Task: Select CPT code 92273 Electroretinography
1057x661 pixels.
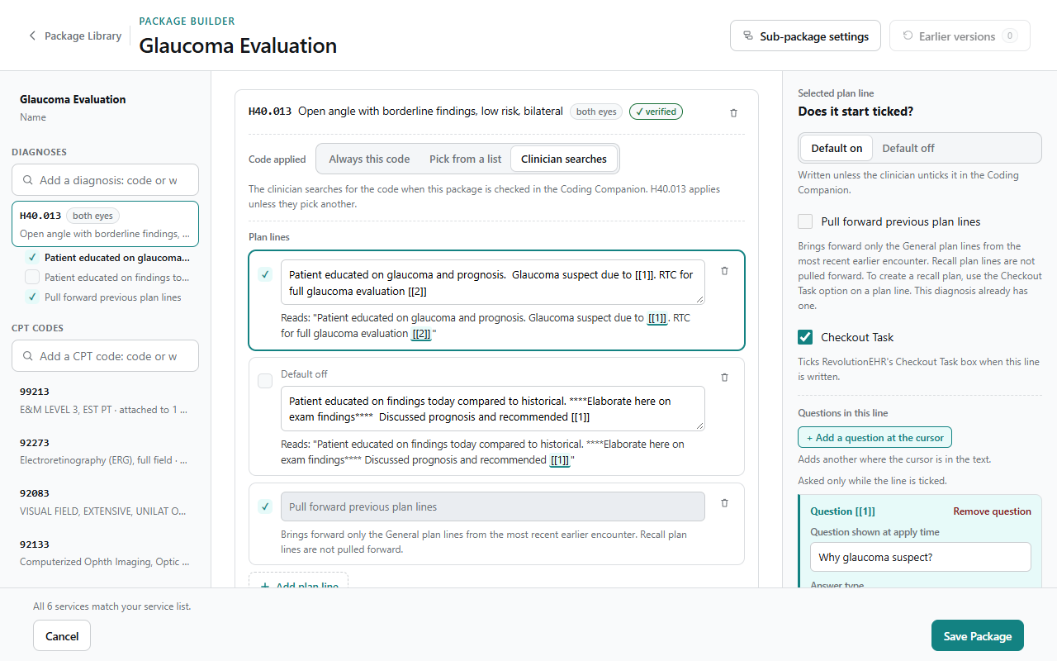Action: (106, 451)
